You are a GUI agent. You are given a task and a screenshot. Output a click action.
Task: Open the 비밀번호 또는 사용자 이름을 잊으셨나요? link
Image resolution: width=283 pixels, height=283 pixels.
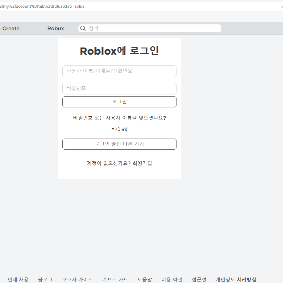119,118
